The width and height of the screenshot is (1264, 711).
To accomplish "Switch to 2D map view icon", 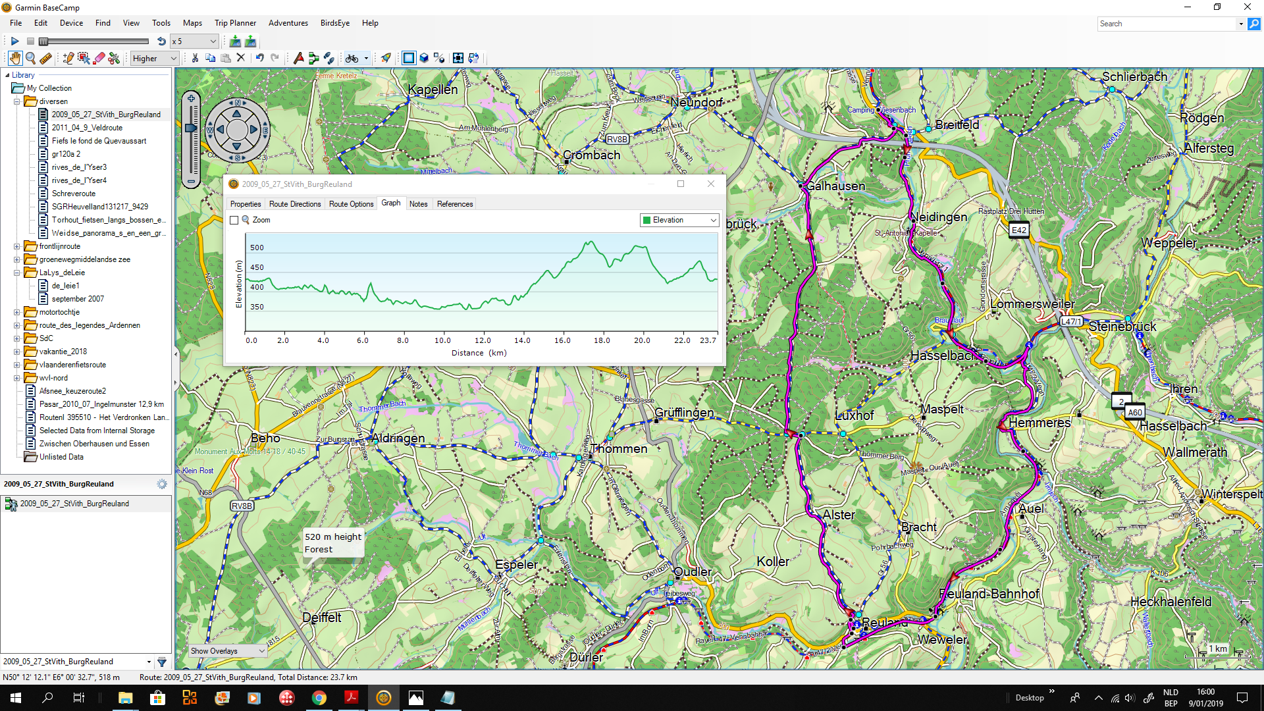I will 409,58.
